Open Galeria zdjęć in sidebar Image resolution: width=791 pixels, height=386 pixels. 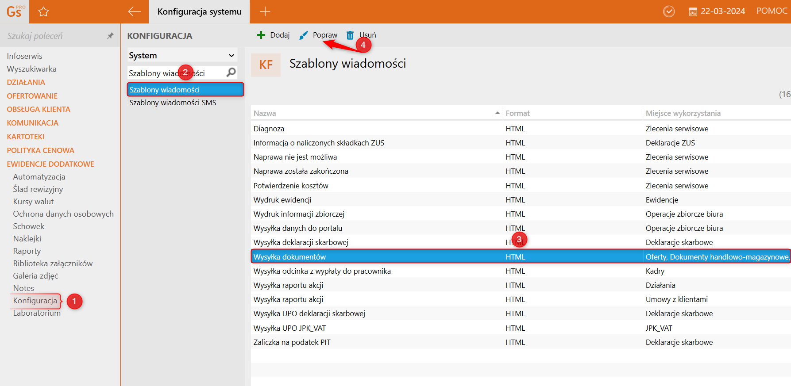point(36,276)
